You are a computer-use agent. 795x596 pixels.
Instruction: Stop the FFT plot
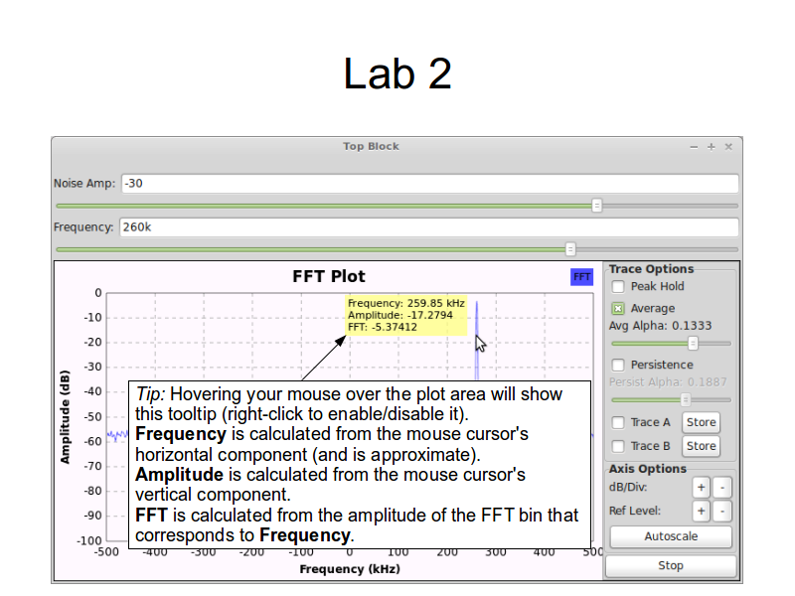tap(671, 565)
